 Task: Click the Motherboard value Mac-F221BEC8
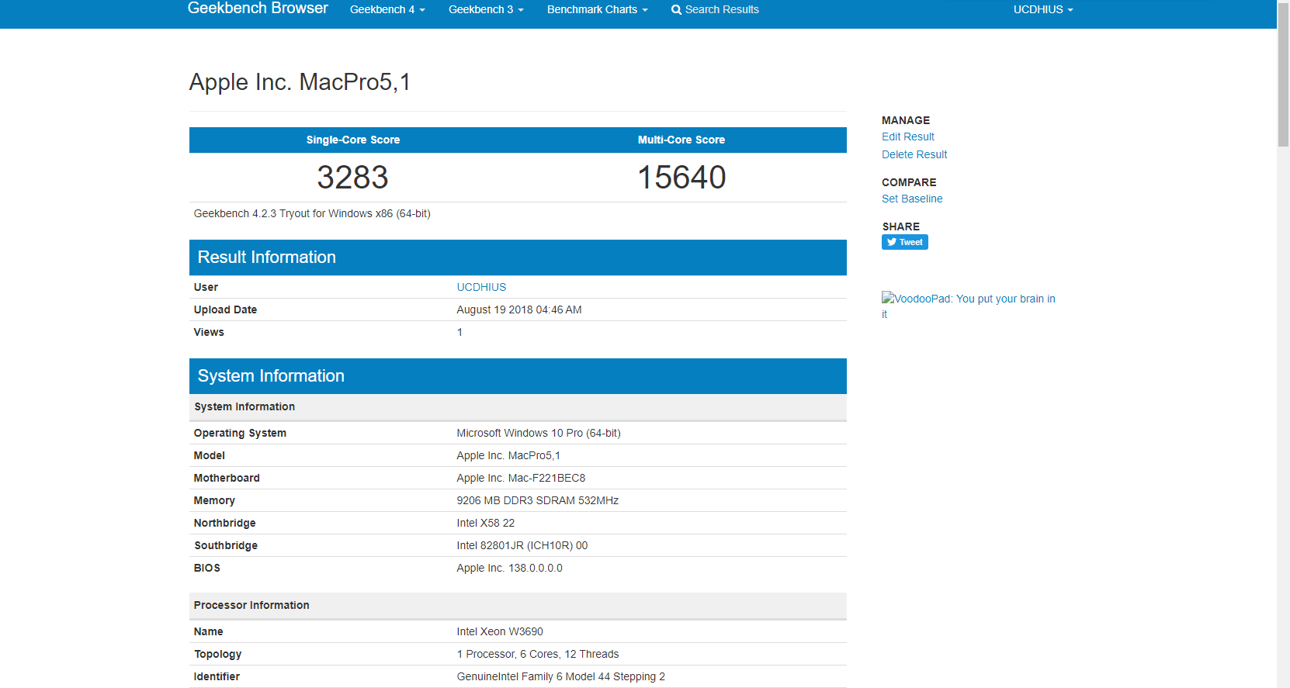[x=521, y=478]
